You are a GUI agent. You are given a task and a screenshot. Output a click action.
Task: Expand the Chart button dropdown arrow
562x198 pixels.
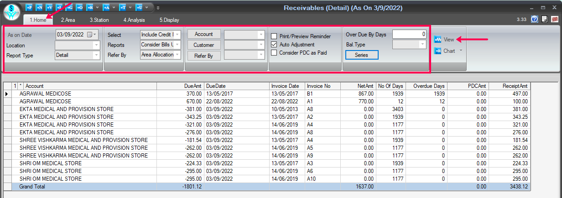coord(461,51)
